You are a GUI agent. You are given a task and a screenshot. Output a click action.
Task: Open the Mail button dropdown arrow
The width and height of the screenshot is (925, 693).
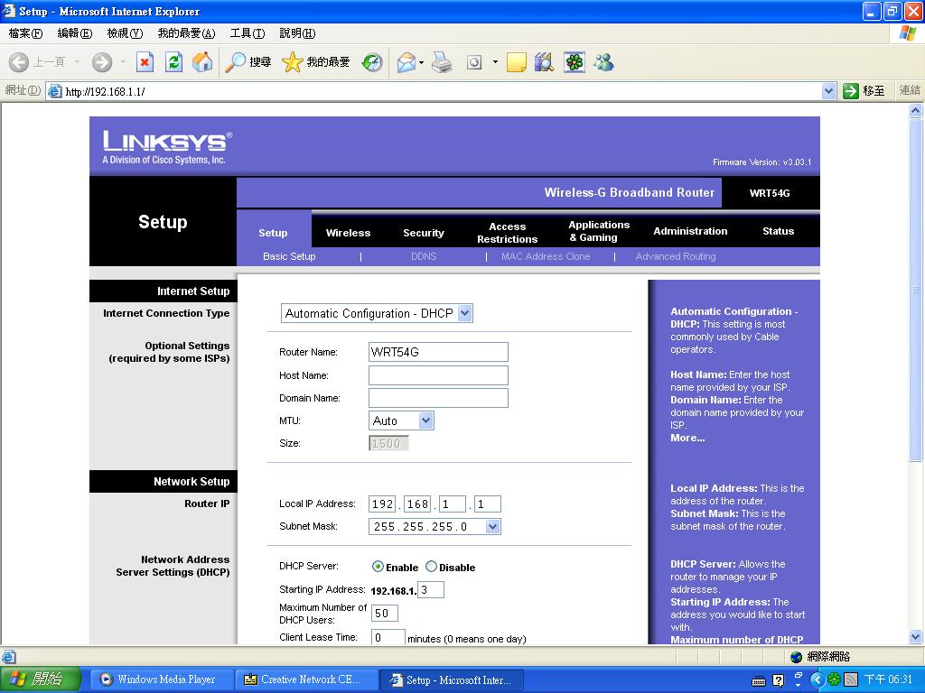point(422,62)
